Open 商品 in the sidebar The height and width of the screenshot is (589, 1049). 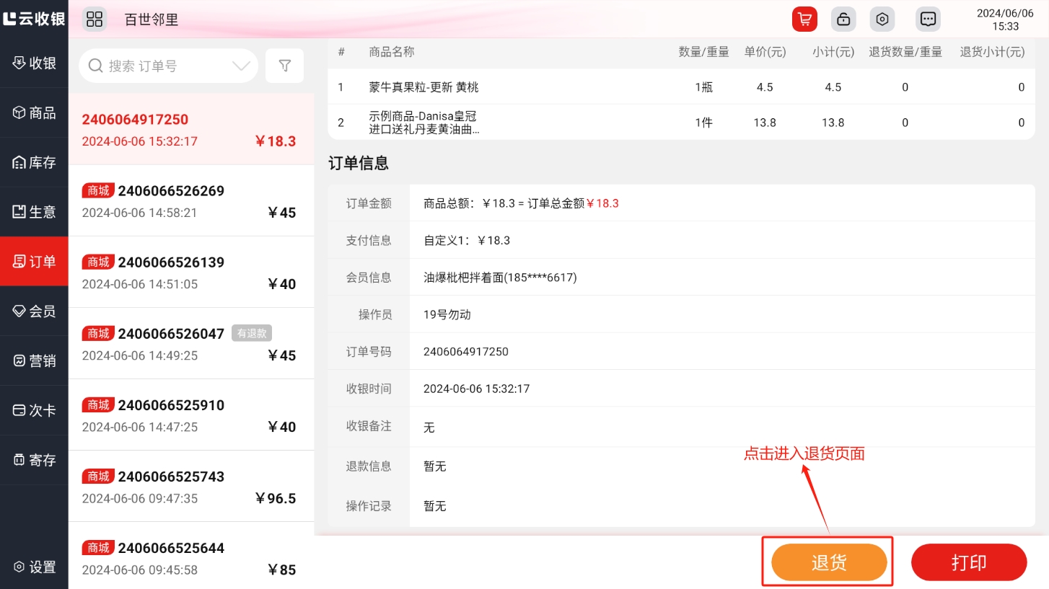tap(34, 112)
